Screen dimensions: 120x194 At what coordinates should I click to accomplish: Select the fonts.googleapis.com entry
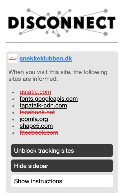(49, 99)
